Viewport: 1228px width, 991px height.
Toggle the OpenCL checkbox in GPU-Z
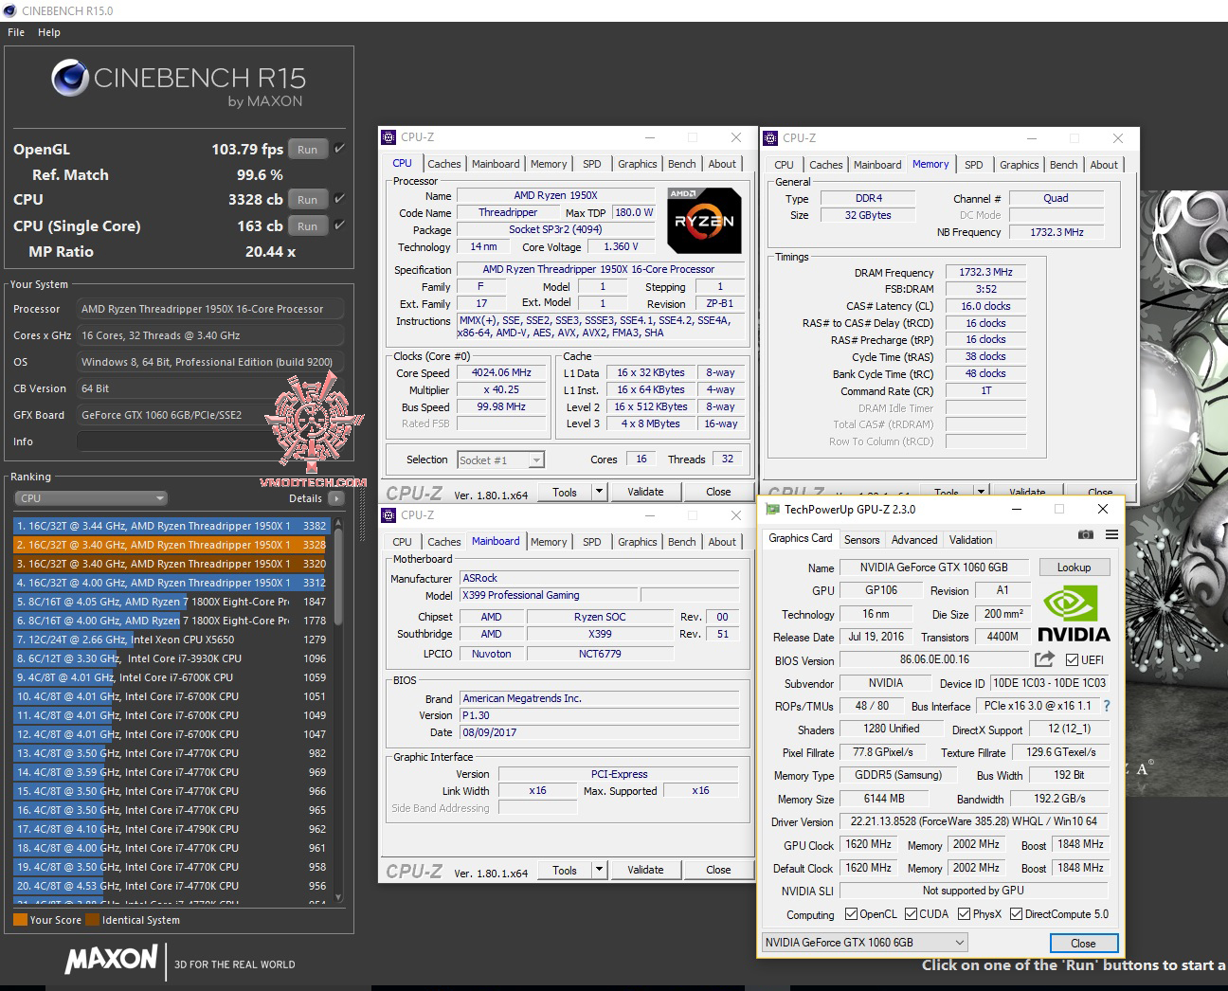849,914
